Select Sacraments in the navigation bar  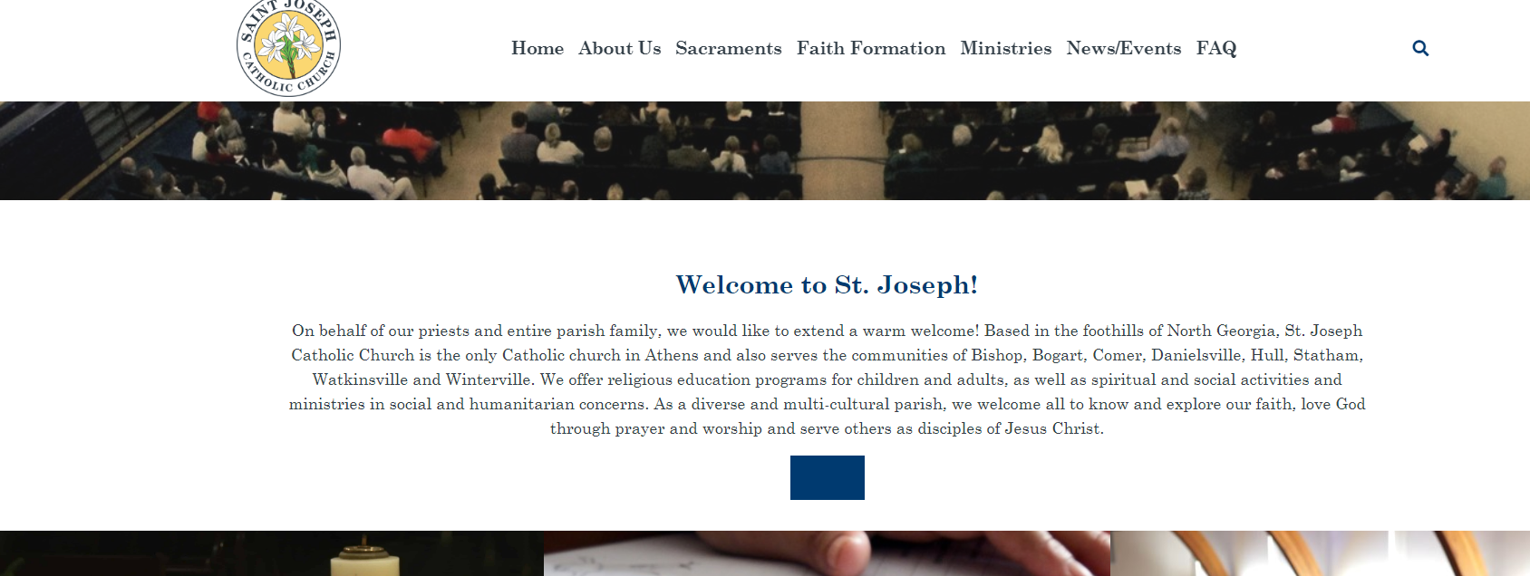[729, 48]
